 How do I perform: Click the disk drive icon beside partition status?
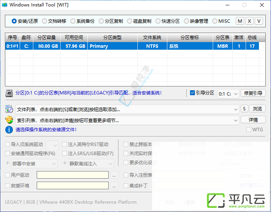pyautogui.click(x=9, y=93)
